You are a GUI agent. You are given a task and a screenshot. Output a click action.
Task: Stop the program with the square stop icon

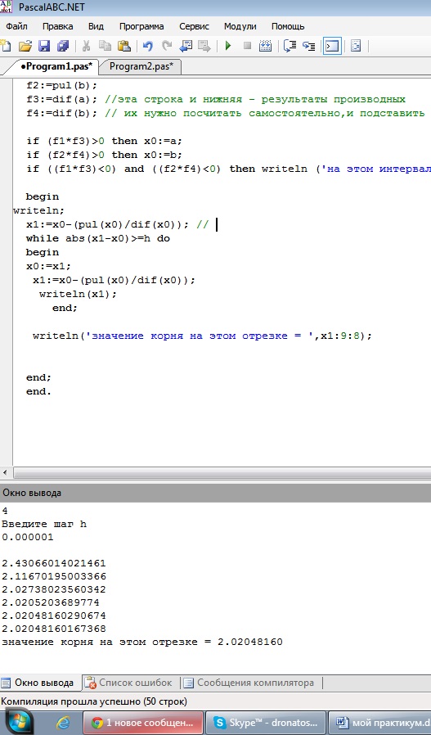(247, 46)
